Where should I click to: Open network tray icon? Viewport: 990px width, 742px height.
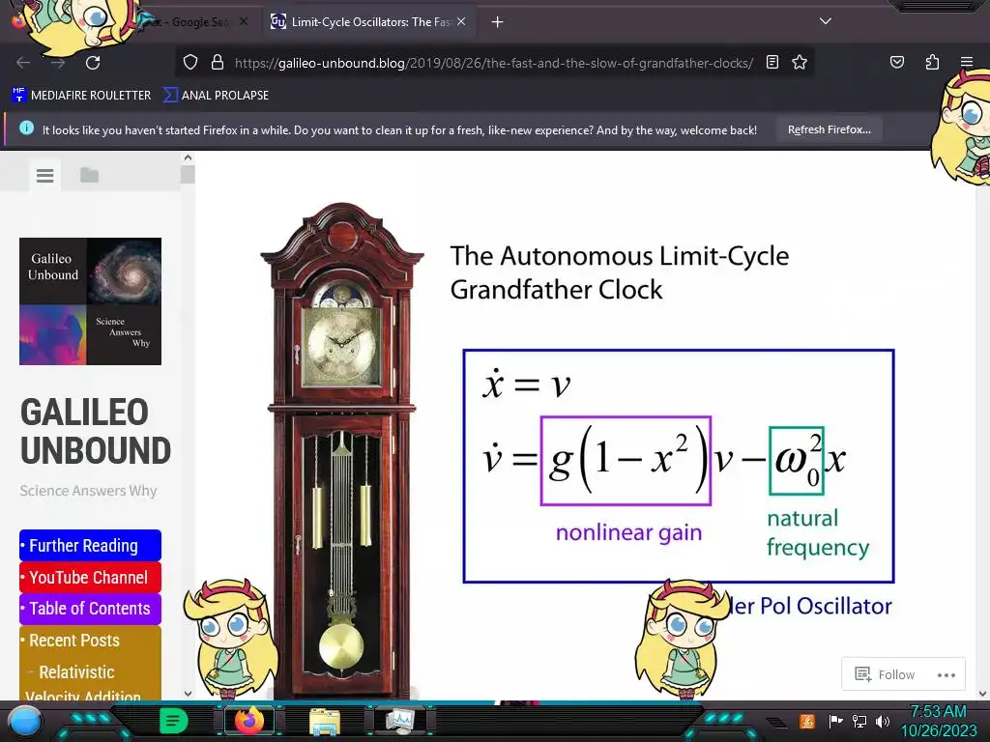[859, 721]
